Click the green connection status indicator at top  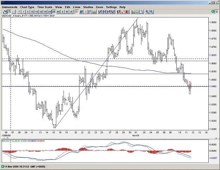(x=213, y=12)
